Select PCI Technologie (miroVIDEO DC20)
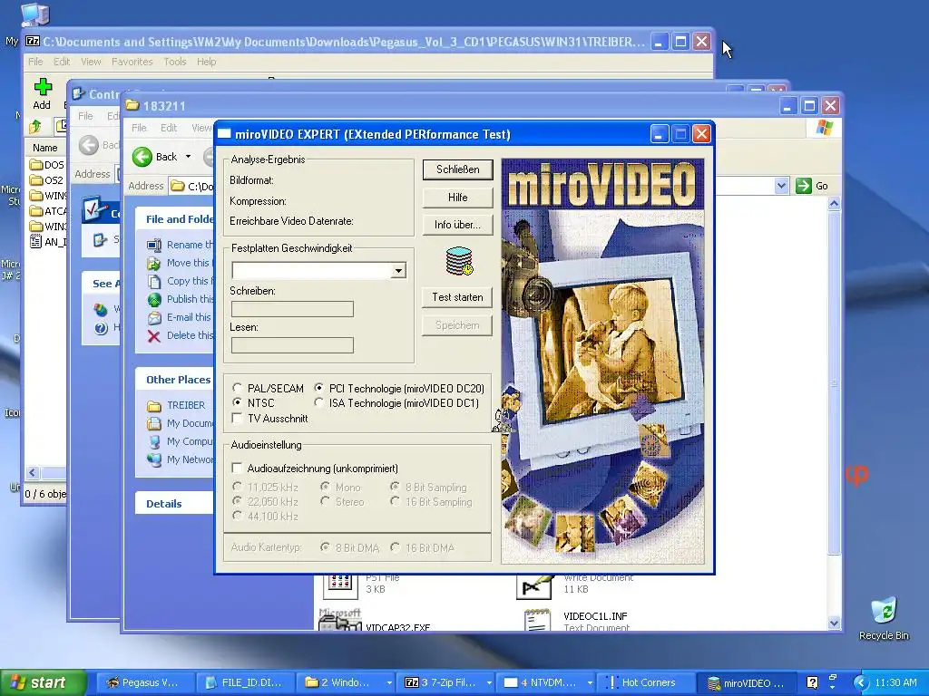The image size is (929, 696). tap(318, 388)
